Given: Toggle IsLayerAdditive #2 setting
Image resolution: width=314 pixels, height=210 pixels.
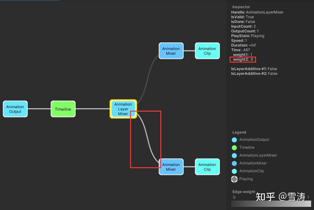Looking at the screenshot, I should click(254, 73).
